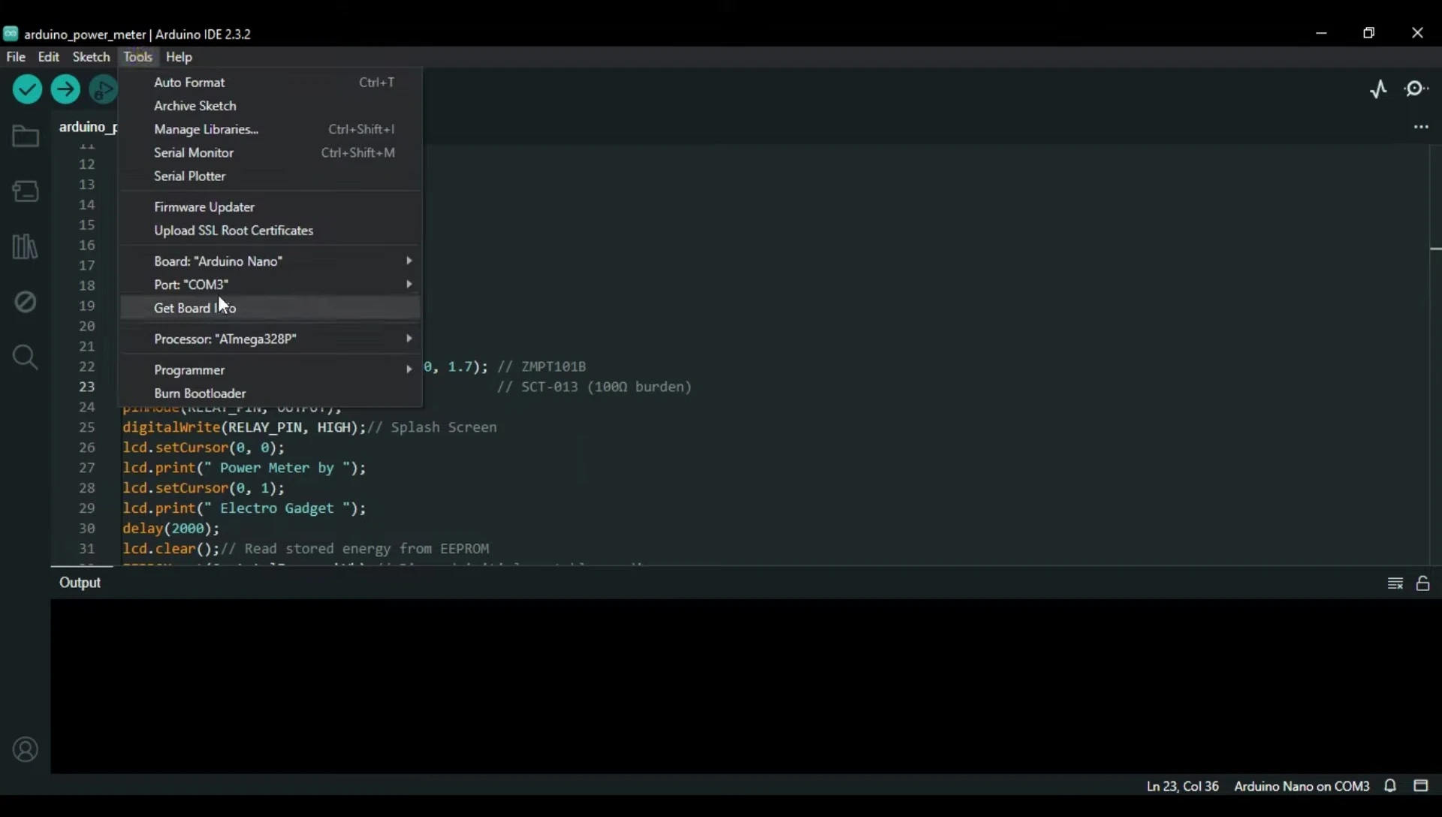Open the File menu

tap(16, 57)
